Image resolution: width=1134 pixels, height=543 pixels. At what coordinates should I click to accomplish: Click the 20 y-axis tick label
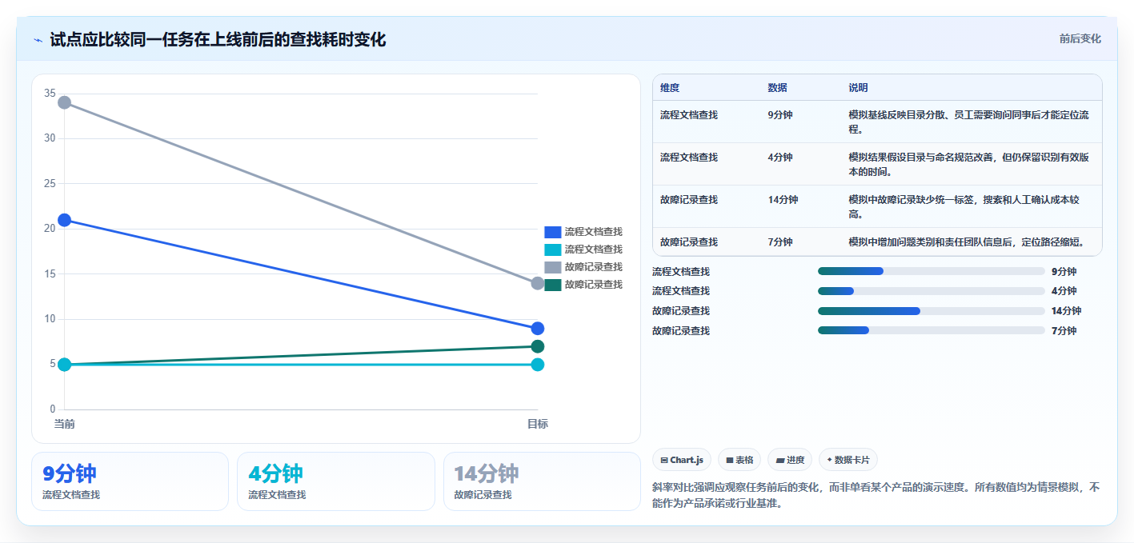point(50,229)
